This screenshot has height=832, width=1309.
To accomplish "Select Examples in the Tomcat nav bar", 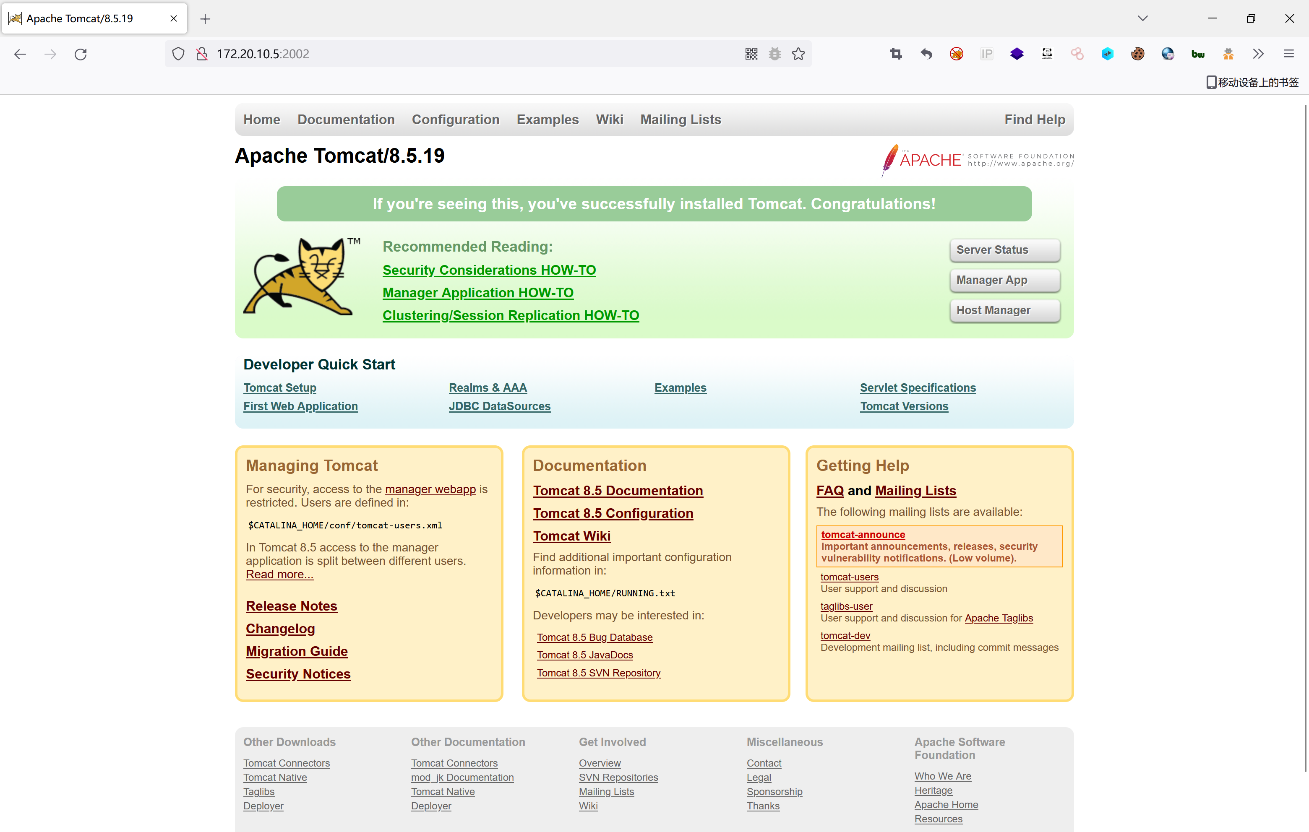I will click(x=547, y=120).
